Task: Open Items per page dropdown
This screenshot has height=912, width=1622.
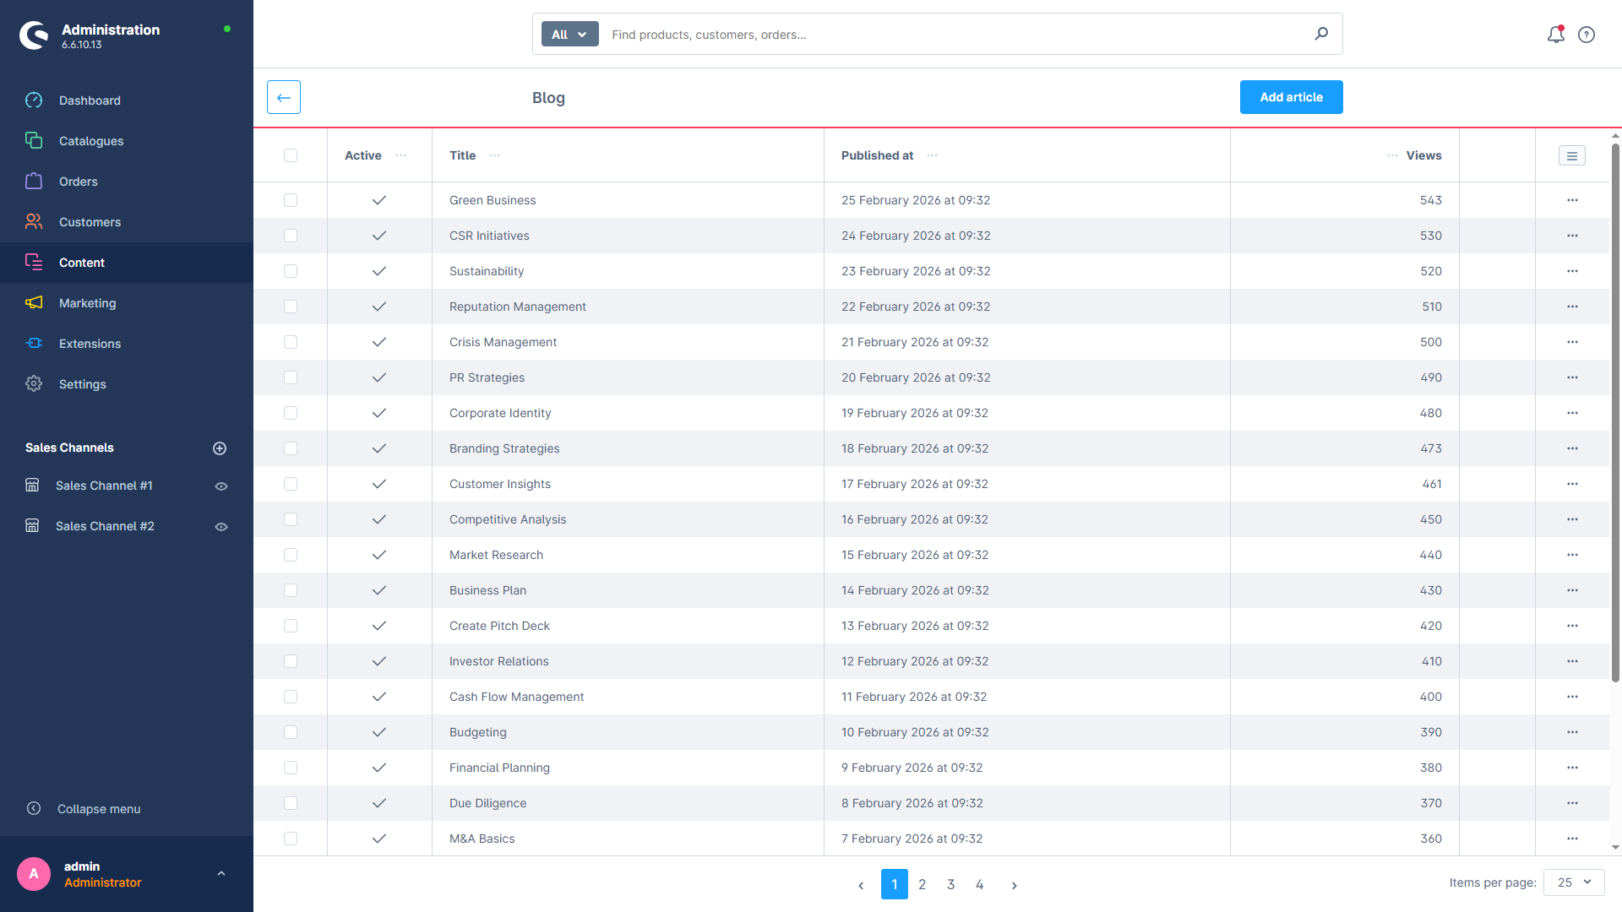Action: 1574,882
